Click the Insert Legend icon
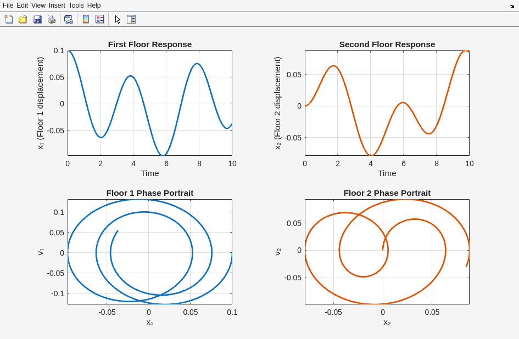The width and height of the screenshot is (519, 339). [99, 19]
